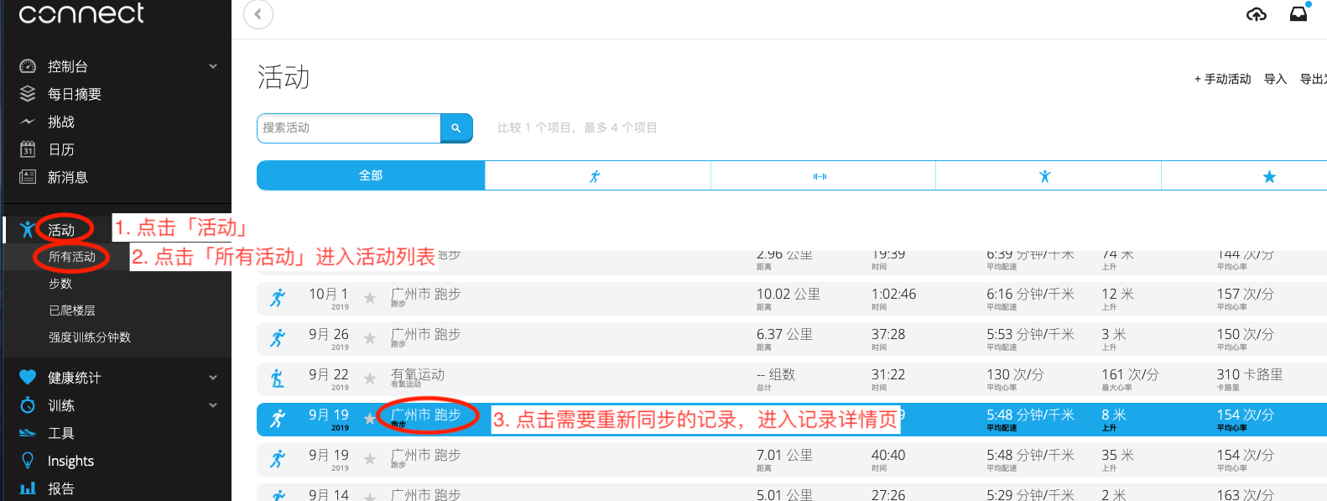Image resolution: width=1327 pixels, height=501 pixels.
Task: Click the 157 次/分 heart rate value
Action: (1246, 295)
